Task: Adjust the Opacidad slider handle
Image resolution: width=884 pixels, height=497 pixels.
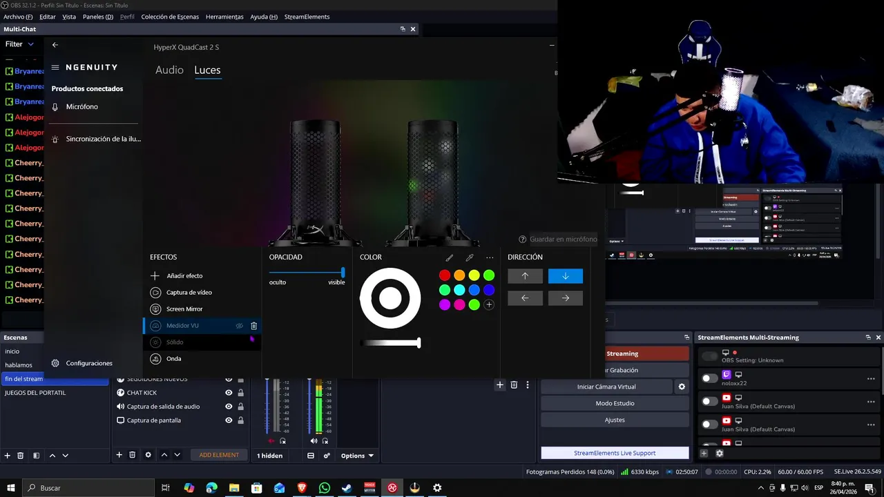Action: 343,273
